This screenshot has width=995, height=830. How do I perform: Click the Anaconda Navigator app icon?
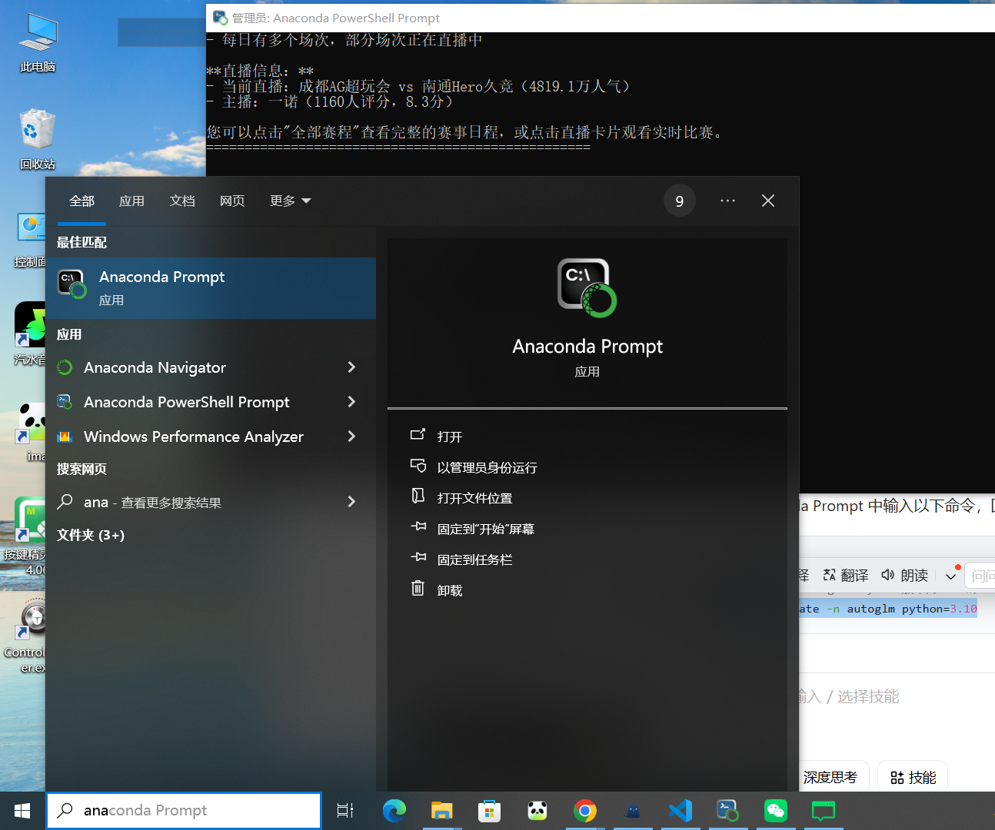pyautogui.click(x=65, y=368)
